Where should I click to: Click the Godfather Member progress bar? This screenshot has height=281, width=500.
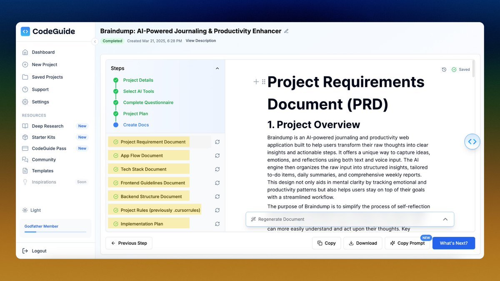[55, 232]
